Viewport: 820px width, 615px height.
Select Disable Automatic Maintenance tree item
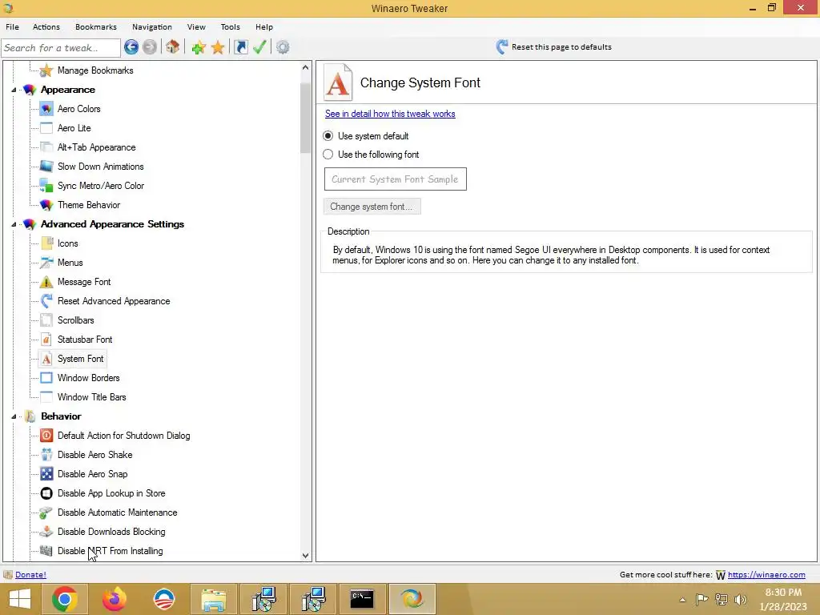[117, 512]
